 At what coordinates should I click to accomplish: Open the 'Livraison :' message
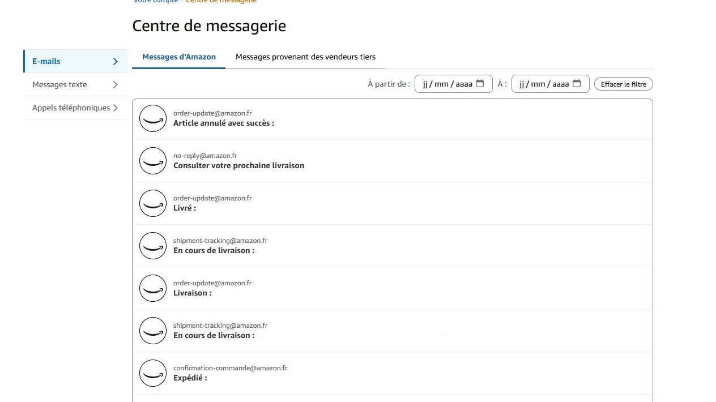[x=393, y=288]
